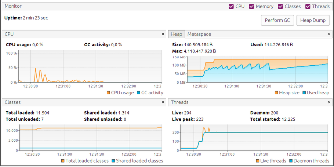Click the CPU usage spike in chart

(x=36, y=70)
